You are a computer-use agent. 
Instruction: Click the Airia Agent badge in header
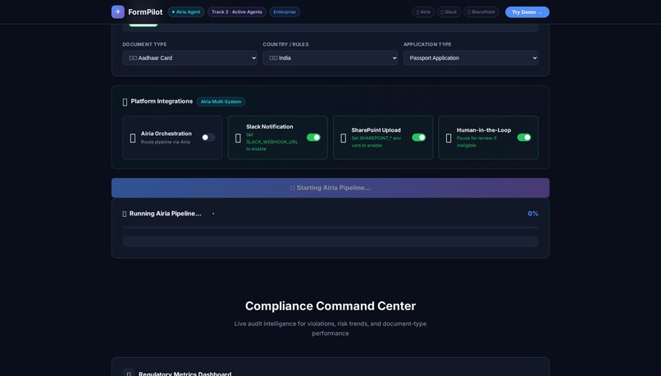tap(186, 11)
